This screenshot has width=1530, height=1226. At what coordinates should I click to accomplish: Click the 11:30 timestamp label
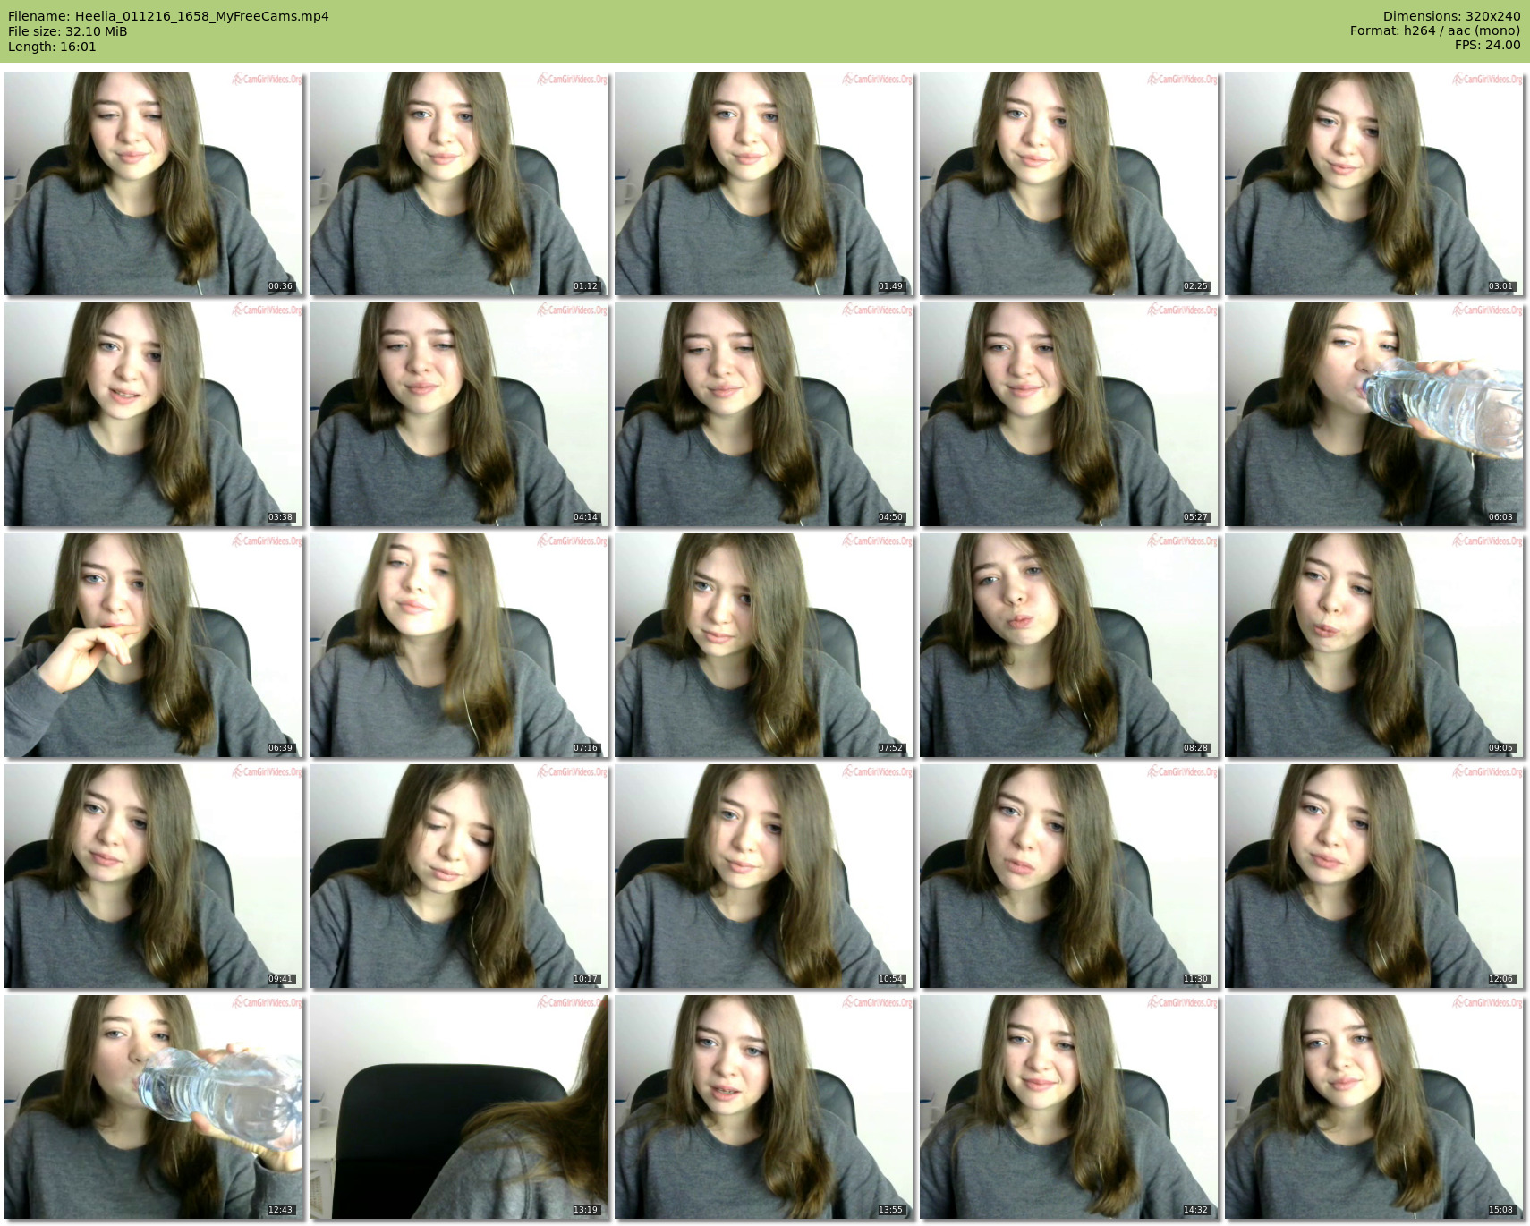pos(1195,979)
